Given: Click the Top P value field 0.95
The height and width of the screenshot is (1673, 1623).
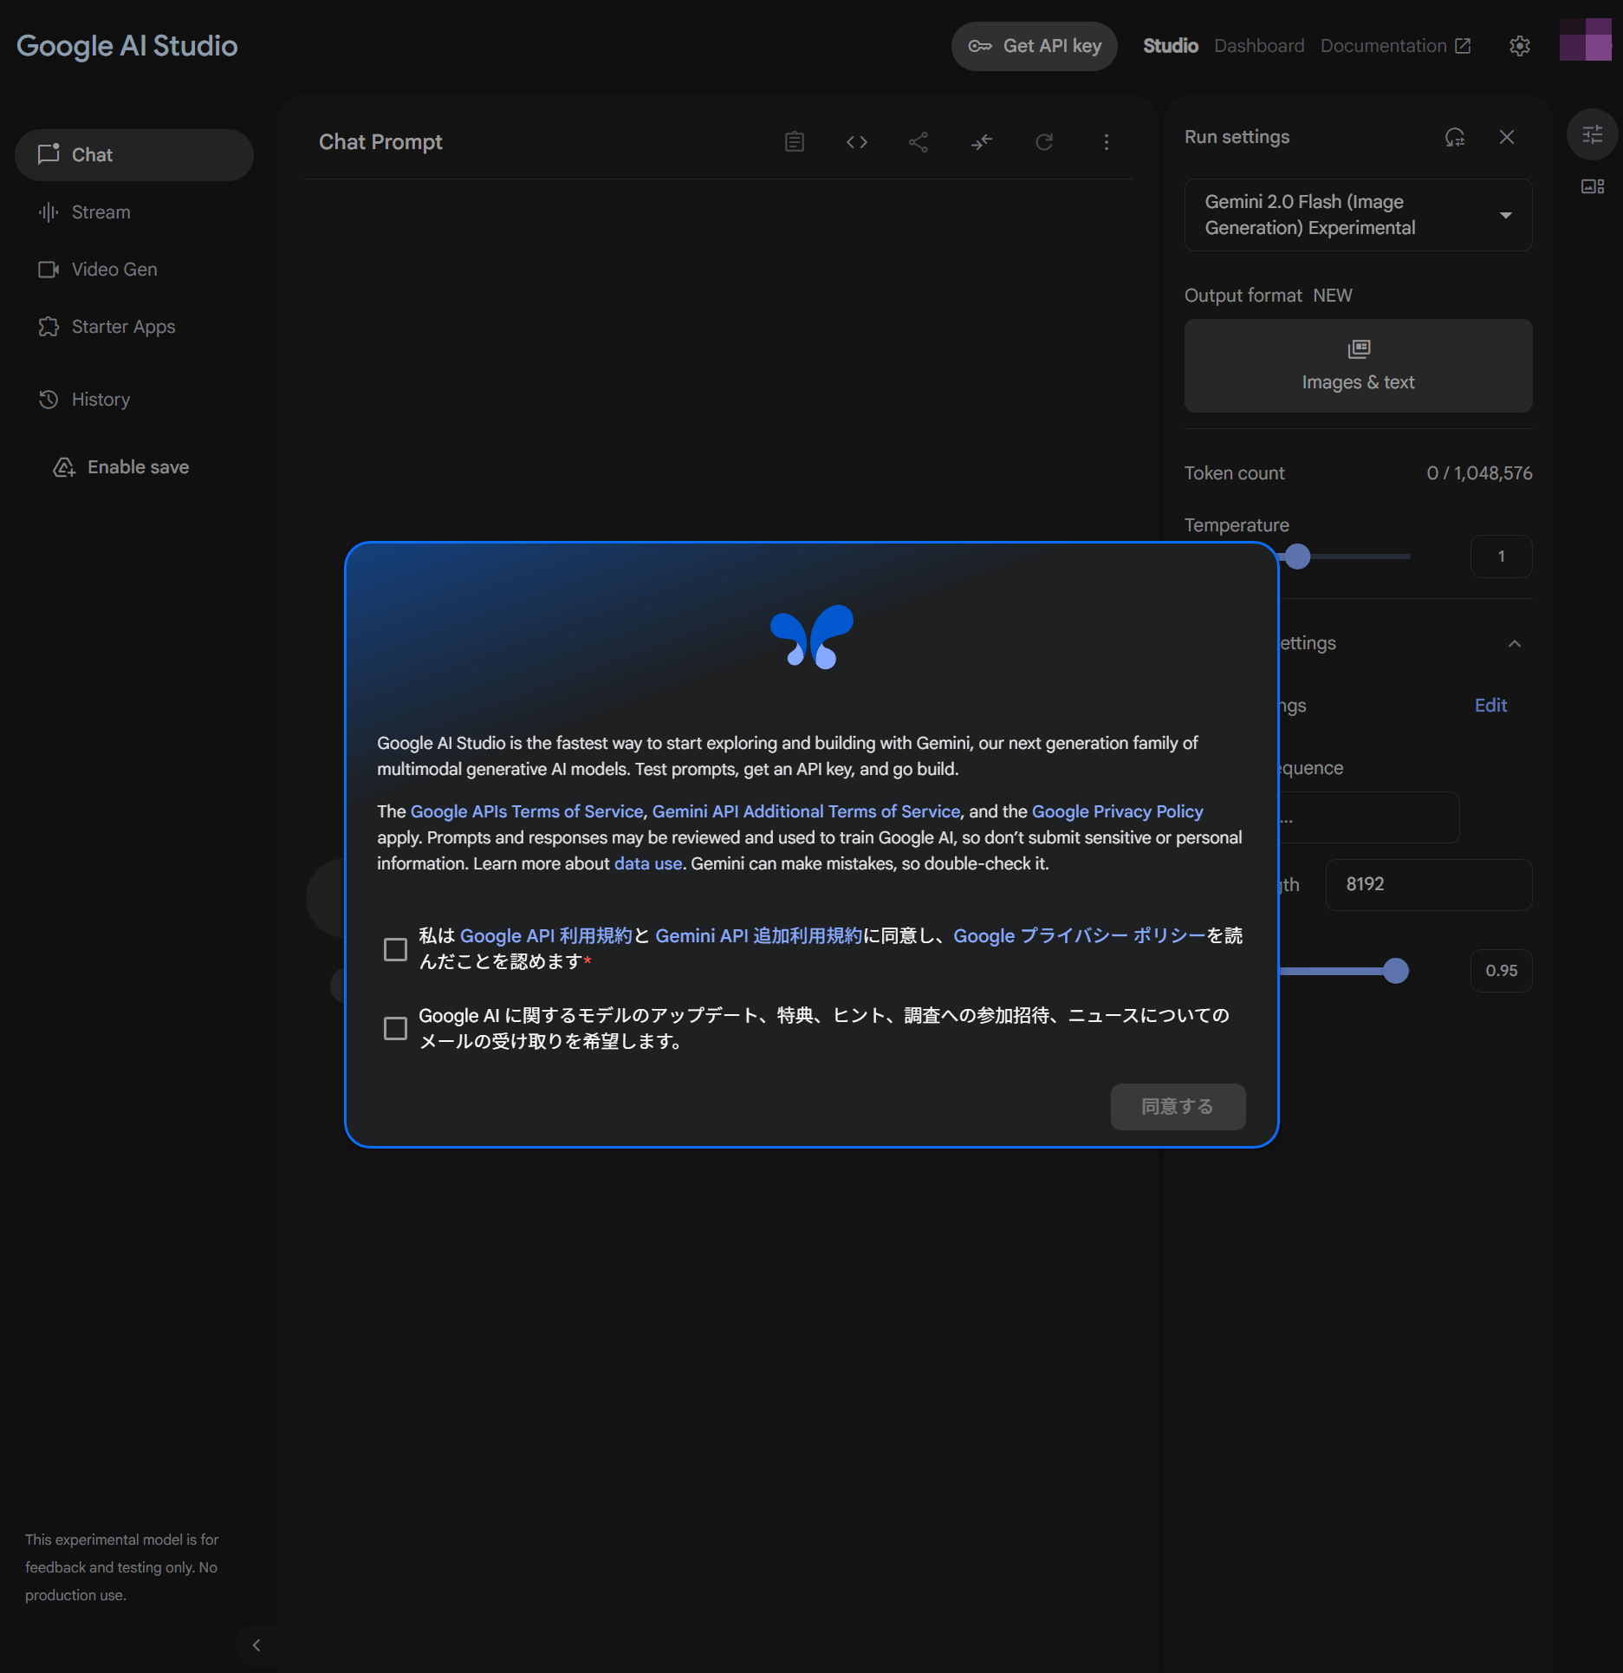Looking at the screenshot, I should (x=1501, y=971).
